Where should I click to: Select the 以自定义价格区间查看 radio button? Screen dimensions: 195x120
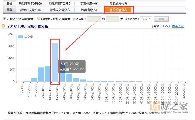39,18
